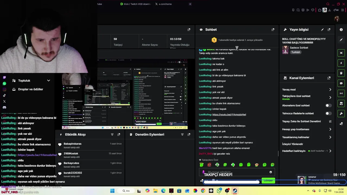This screenshot has height=195, width=347.
Task: Pop out the Denetim Eylemleri panel
Action: pyautogui.click(x=189, y=134)
